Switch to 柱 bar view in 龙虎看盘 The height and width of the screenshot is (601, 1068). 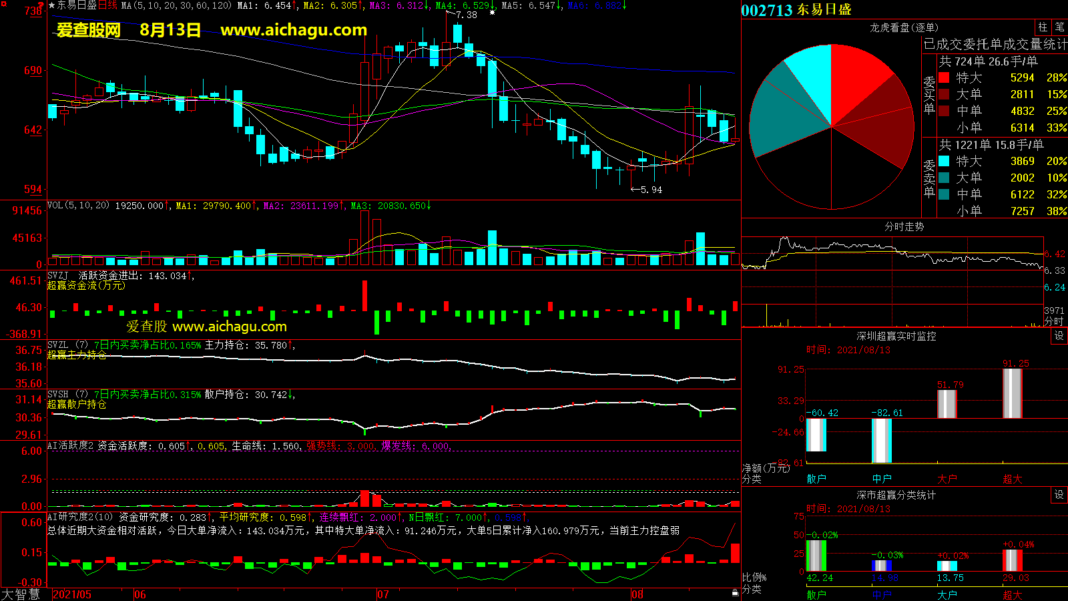pyautogui.click(x=1043, y=27)
